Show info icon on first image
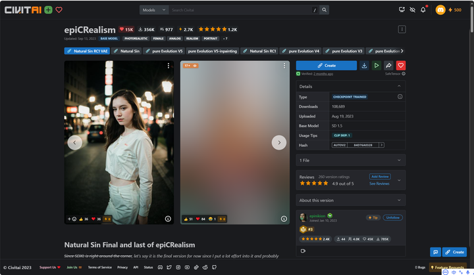This screenshot has height=275, width=474. coord(168,219)
